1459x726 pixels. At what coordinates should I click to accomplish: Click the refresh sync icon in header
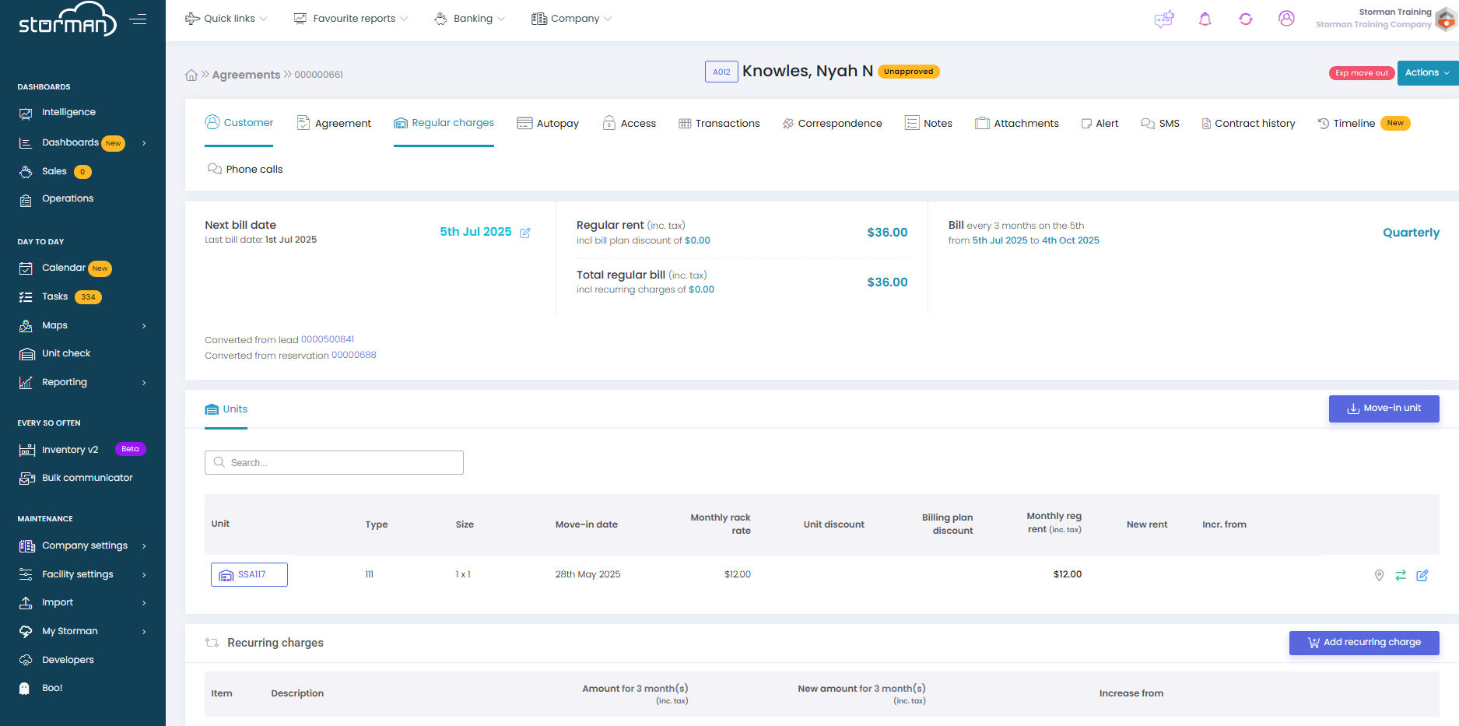pos(1245,19)
